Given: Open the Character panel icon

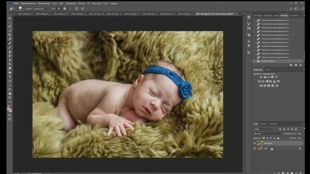Looking at the screenshot, I should [248, 41].
